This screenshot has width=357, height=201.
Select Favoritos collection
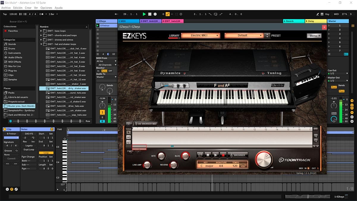click(13, 31)
